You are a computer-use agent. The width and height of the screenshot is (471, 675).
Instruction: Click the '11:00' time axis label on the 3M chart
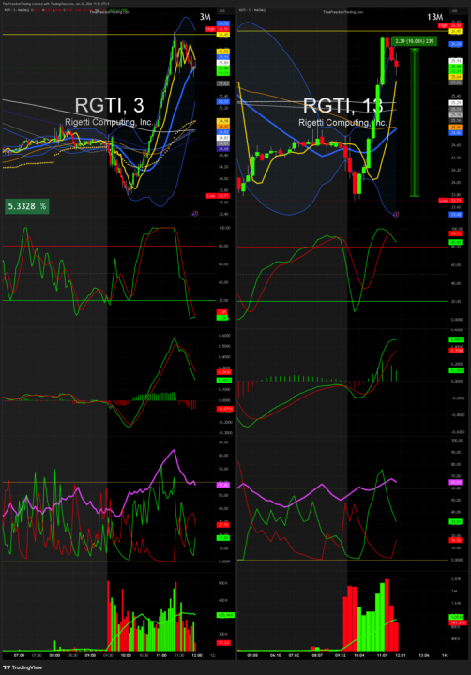(x=161, y=655)
